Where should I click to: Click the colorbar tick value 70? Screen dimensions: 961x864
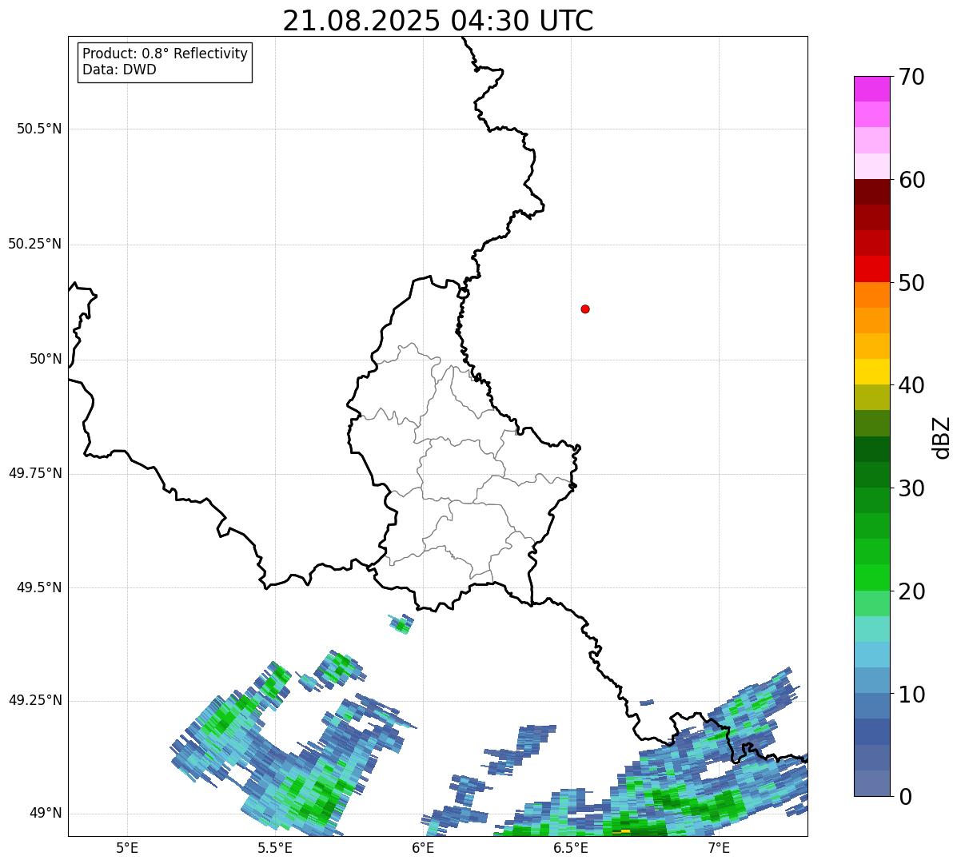[911, 78]
